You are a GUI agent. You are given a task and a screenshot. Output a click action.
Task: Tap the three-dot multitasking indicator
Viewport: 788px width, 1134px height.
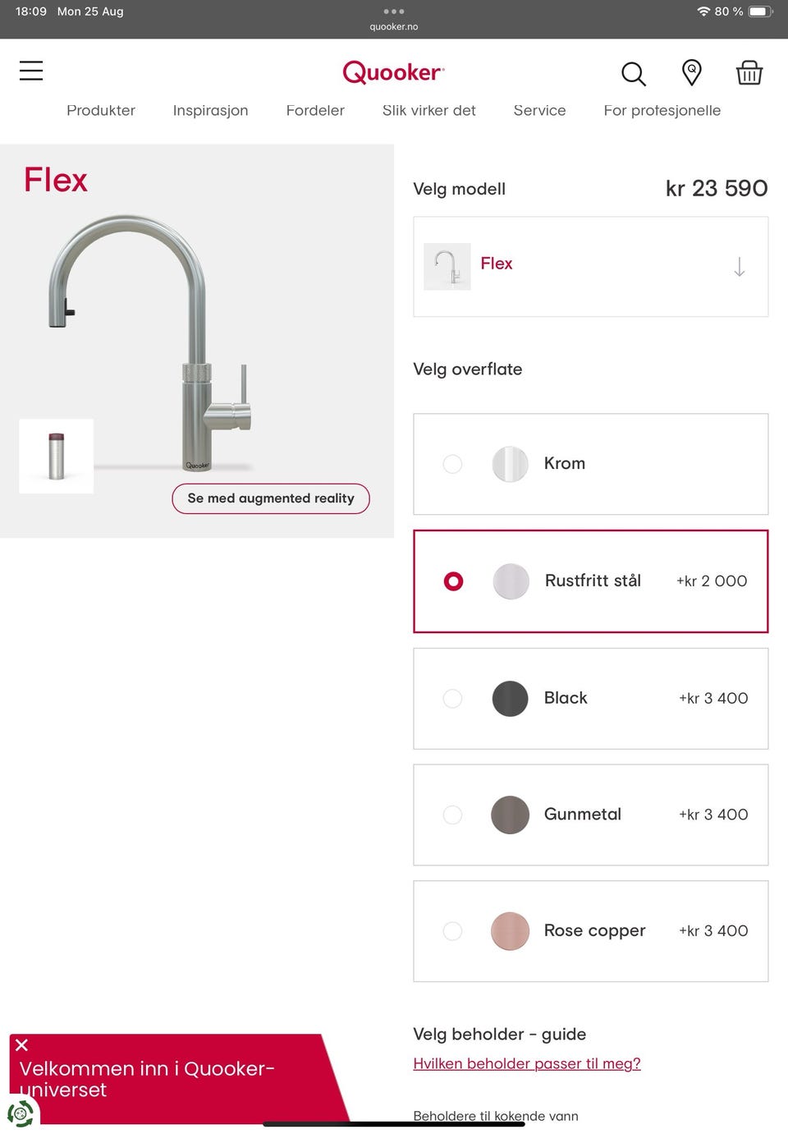coord(394,11)
